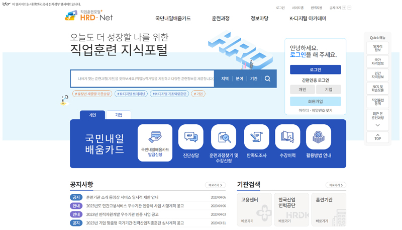Open the 수강이력 book icon
Image resolution: width=402 pixels, height=230 pixels.
point(287,137)
